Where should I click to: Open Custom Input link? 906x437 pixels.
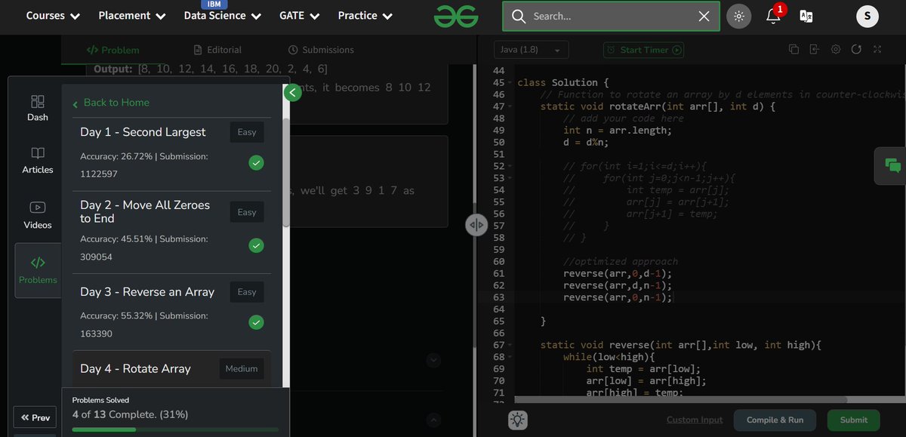click(695, 420)
